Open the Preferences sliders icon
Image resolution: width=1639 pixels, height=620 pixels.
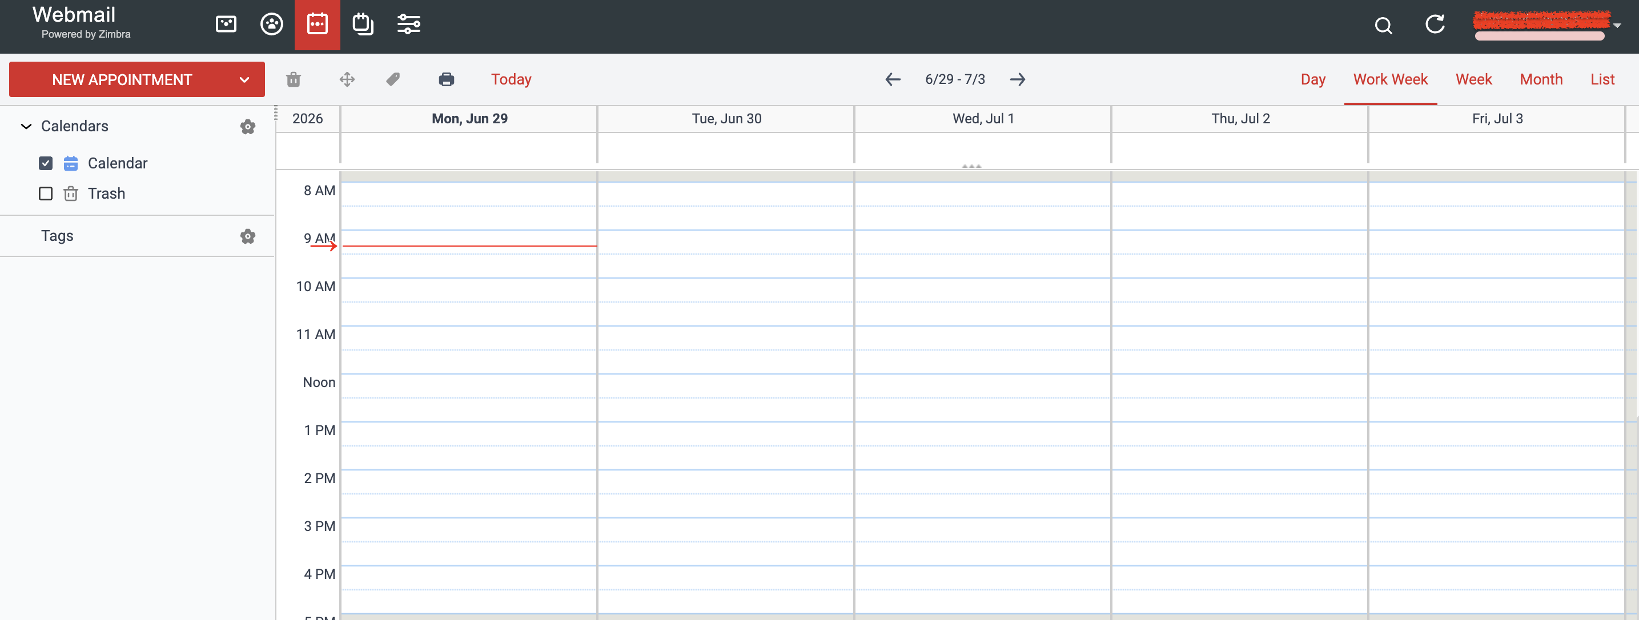(x=408, y=24)
